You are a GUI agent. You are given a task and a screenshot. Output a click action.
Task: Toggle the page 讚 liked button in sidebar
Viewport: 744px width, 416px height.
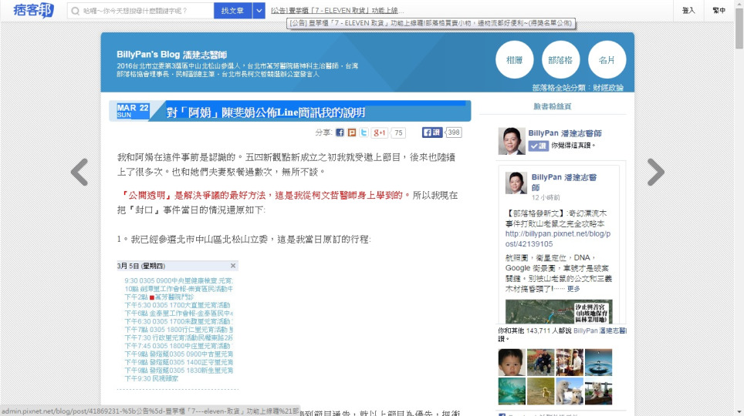(539, 146)
